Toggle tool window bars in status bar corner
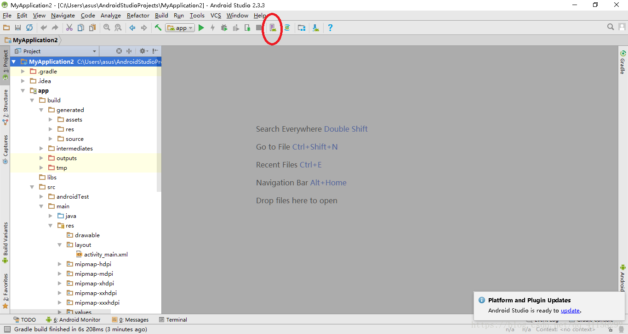 [7, 329]
